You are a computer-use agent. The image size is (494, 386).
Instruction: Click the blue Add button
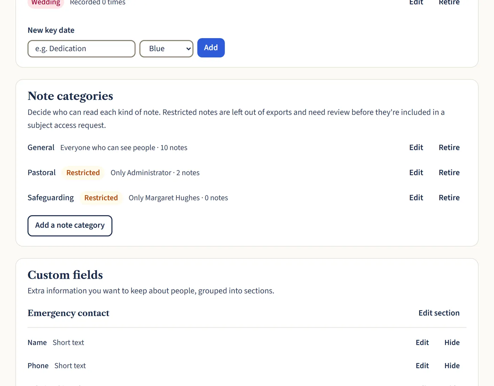tap(211, 48)
